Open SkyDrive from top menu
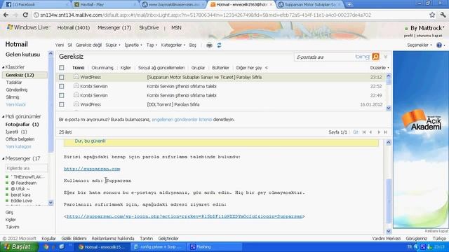 pyautogui.click(x=149, y=27)
